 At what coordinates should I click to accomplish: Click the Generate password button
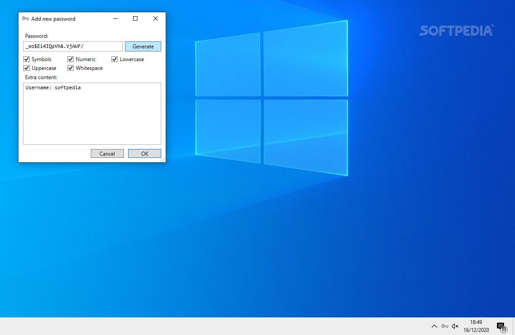point(143,47)
